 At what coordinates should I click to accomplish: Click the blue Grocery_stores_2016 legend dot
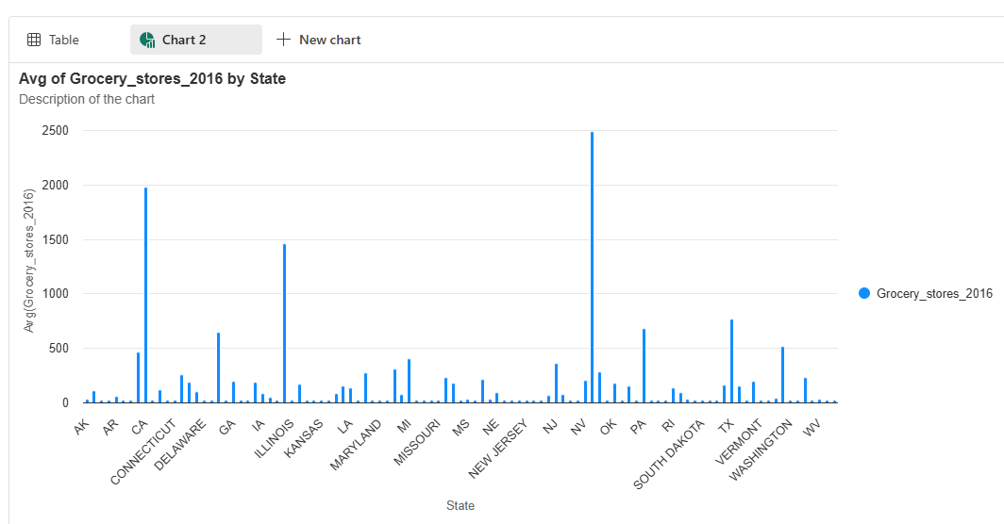(x=864, y=293)
